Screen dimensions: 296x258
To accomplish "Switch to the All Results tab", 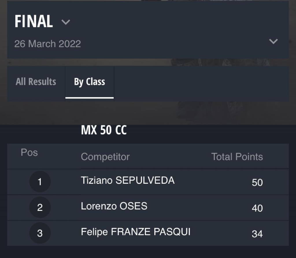I will (36, 82).
